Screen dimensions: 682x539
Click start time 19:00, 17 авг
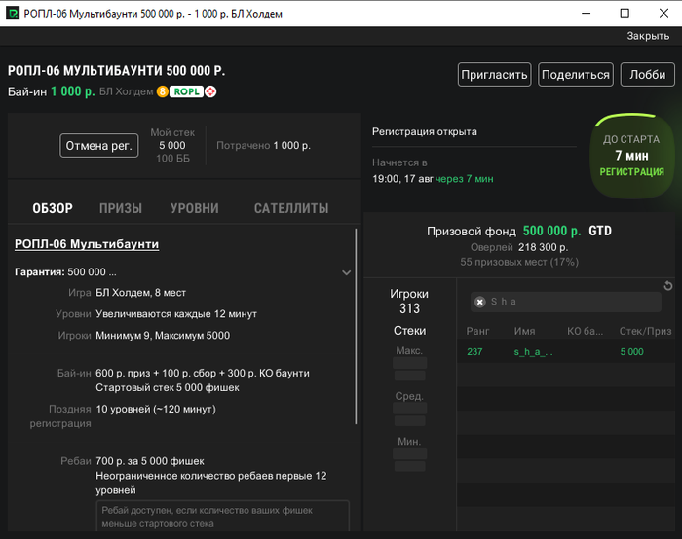coord(402,178)
